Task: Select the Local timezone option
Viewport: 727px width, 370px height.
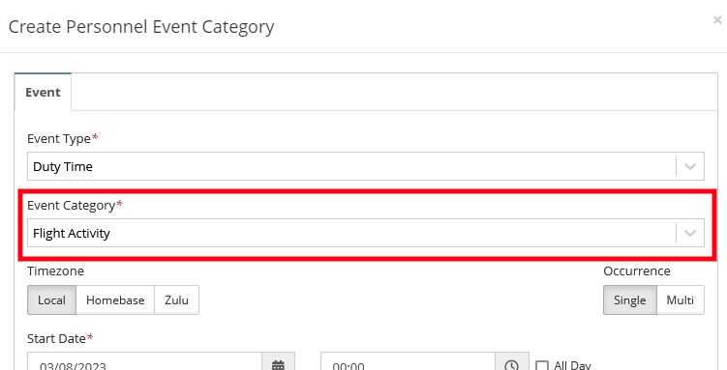Action: click(x=51, y=300)
